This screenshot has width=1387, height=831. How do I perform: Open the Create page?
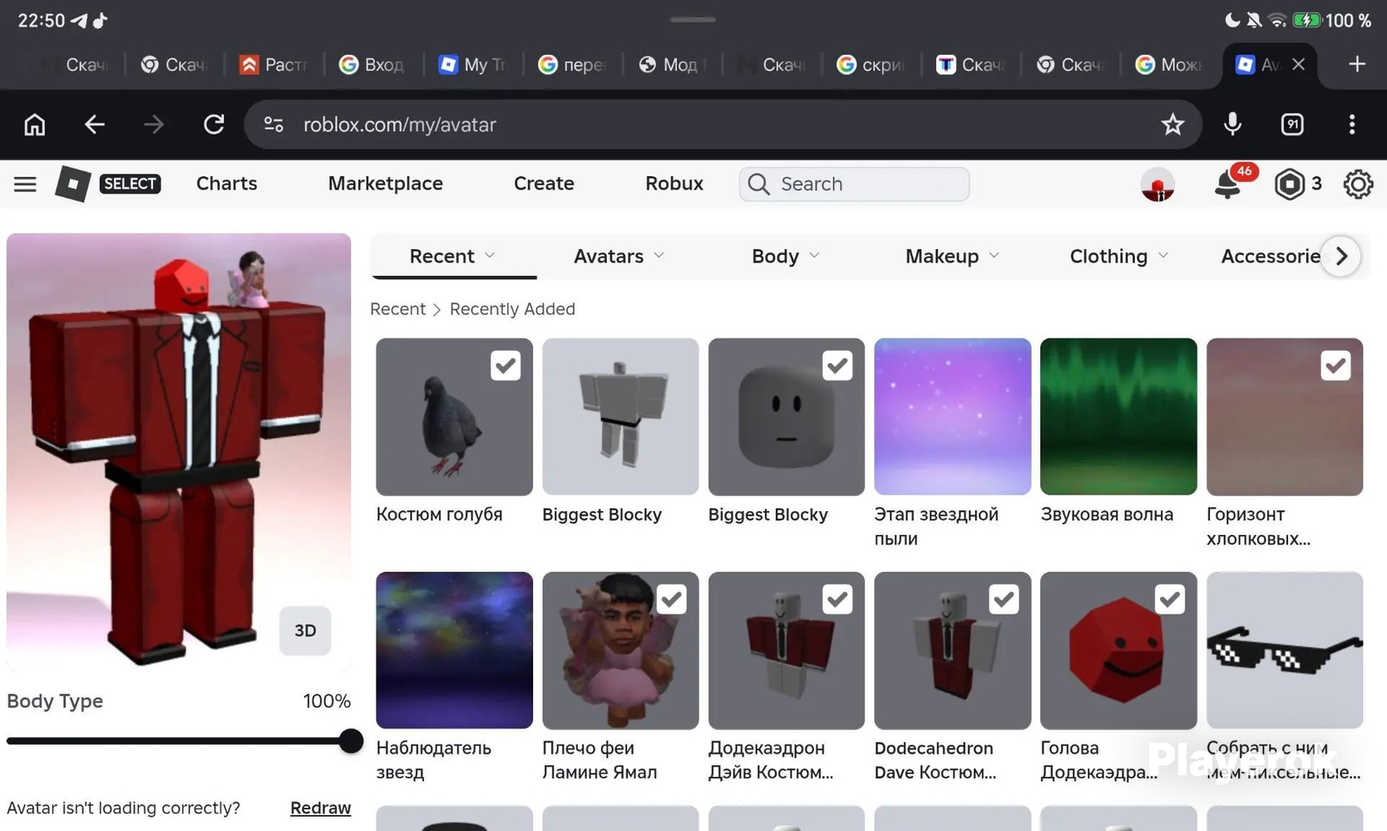coord(544,184)
